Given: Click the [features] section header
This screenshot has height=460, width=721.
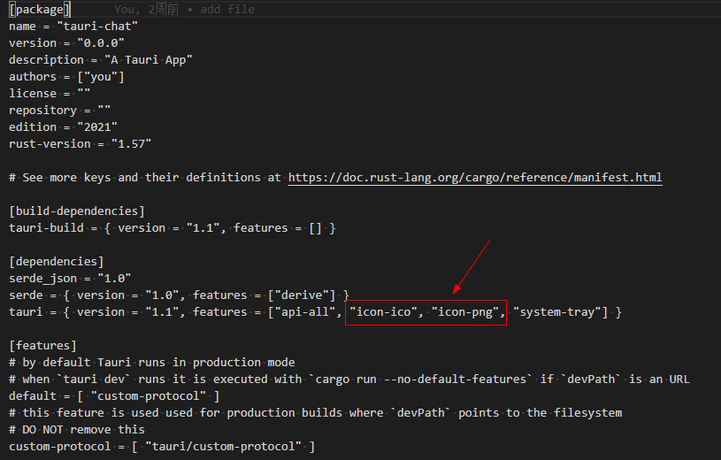Looking at the screenshot, I should [42, 346].
